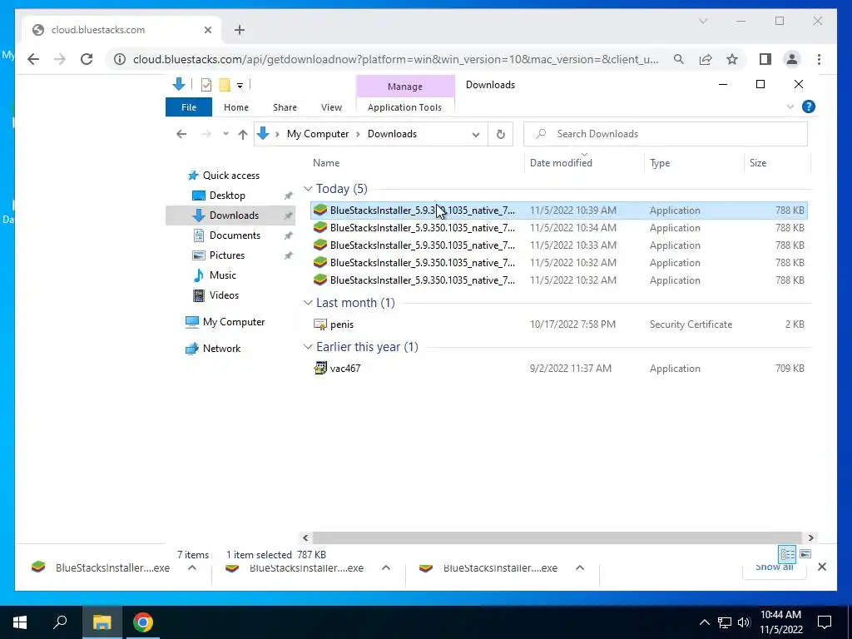Click the horizontal scrollbar left arrow
The image size is (852, 639).
coord(305,538)
